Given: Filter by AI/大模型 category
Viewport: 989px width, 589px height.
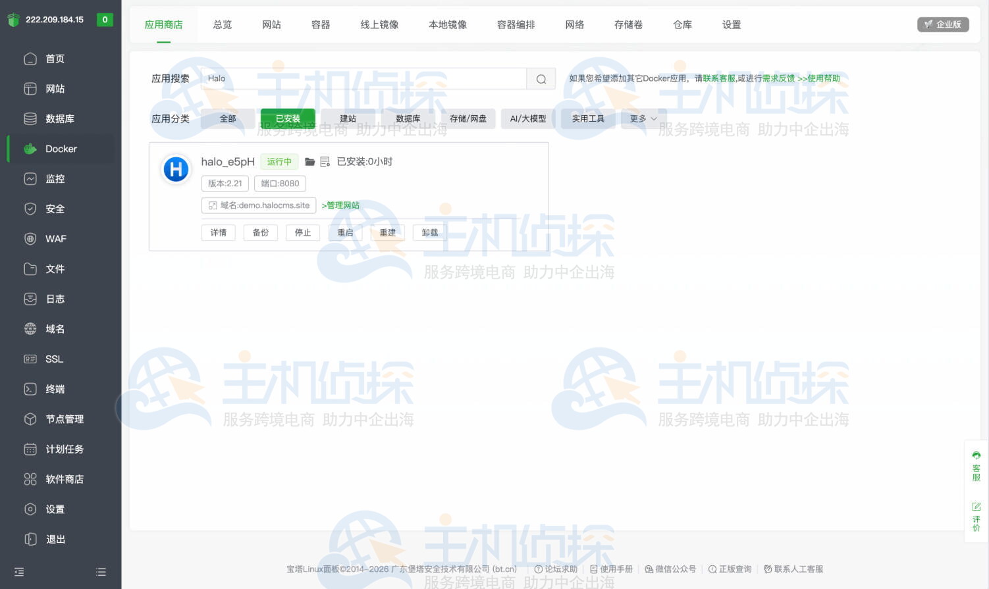Looking at the screenshot, I should pyautogui.click(x=528, y=119).
